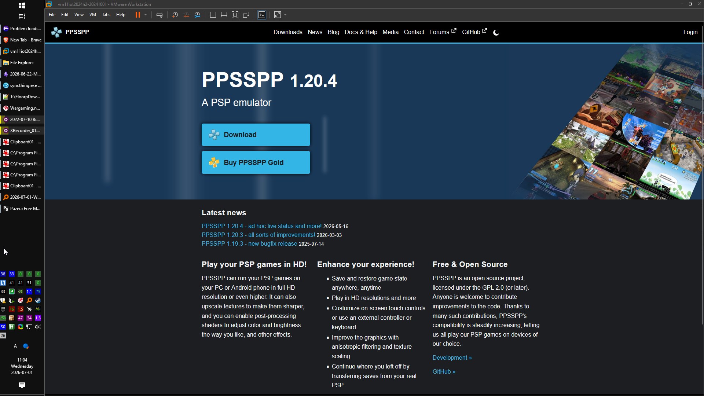Pause the virtual machine from the toolbar
The image size is (704, 396).
tap(137, 15)
